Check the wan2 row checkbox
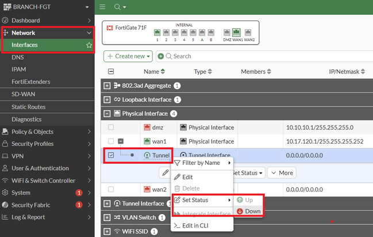 (x=111, y=189)
